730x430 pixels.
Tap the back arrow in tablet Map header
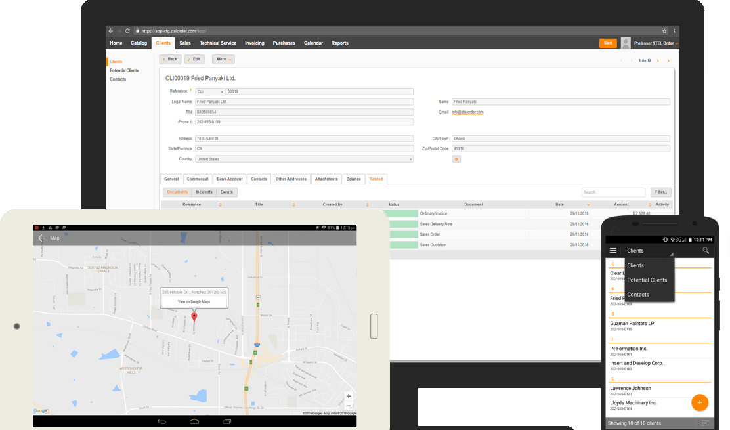pyautogui.click(x=41, y=238)
